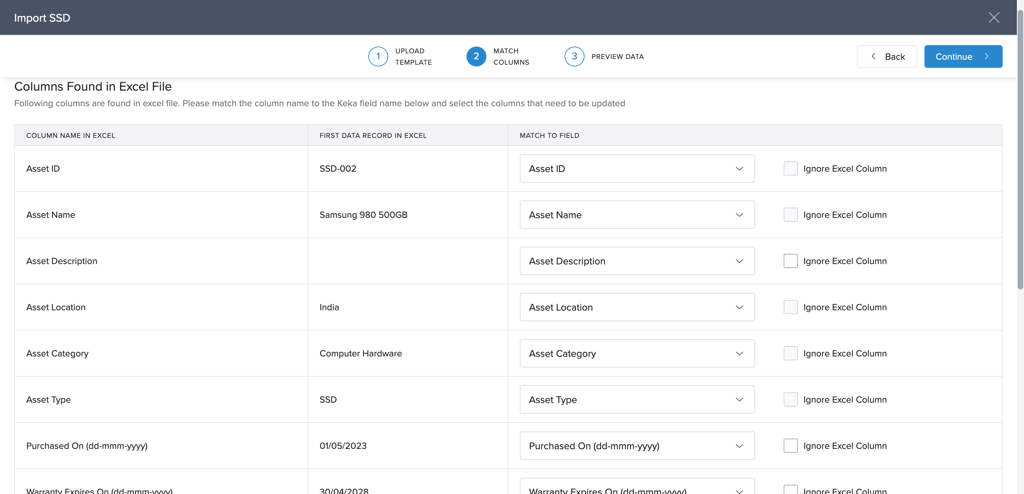1024x494 pixels.
Task: Click the chevron in the Asset Type dropdown
Action: 739,400
